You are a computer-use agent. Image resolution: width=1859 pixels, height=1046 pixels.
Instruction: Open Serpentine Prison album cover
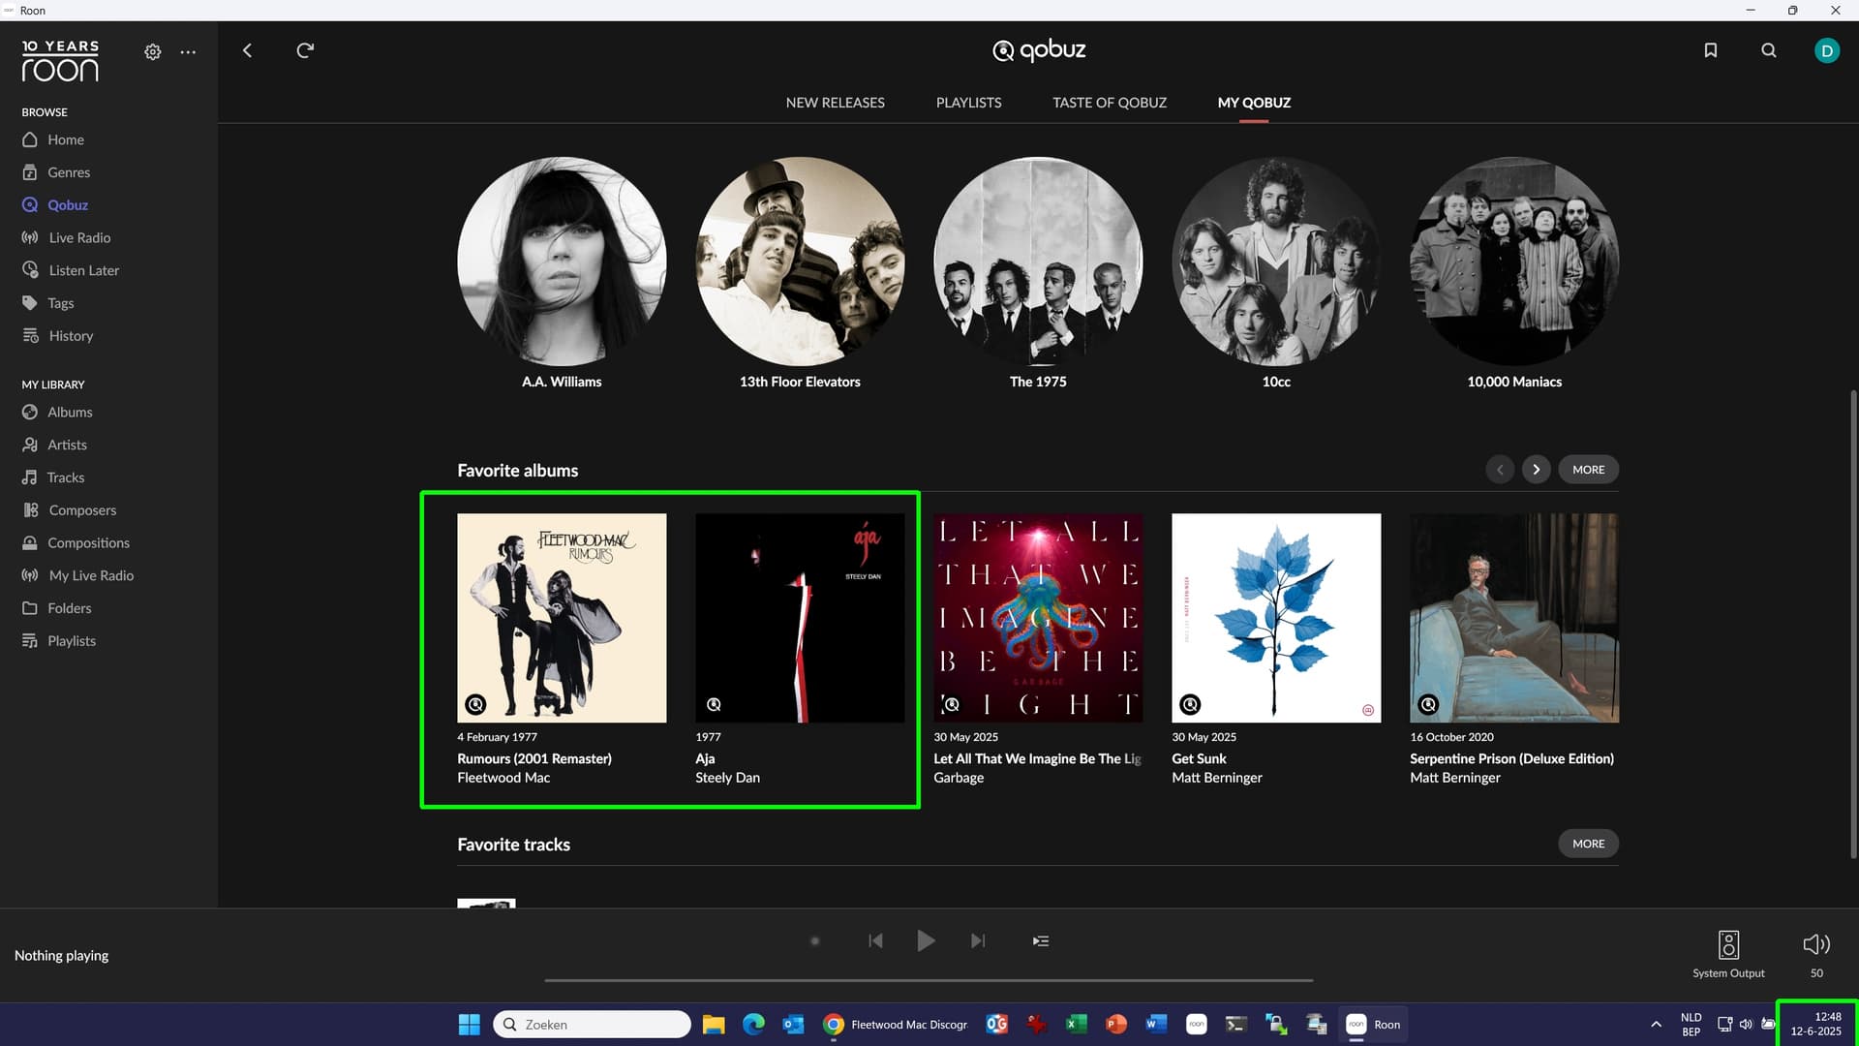[x=1514, y=618]
